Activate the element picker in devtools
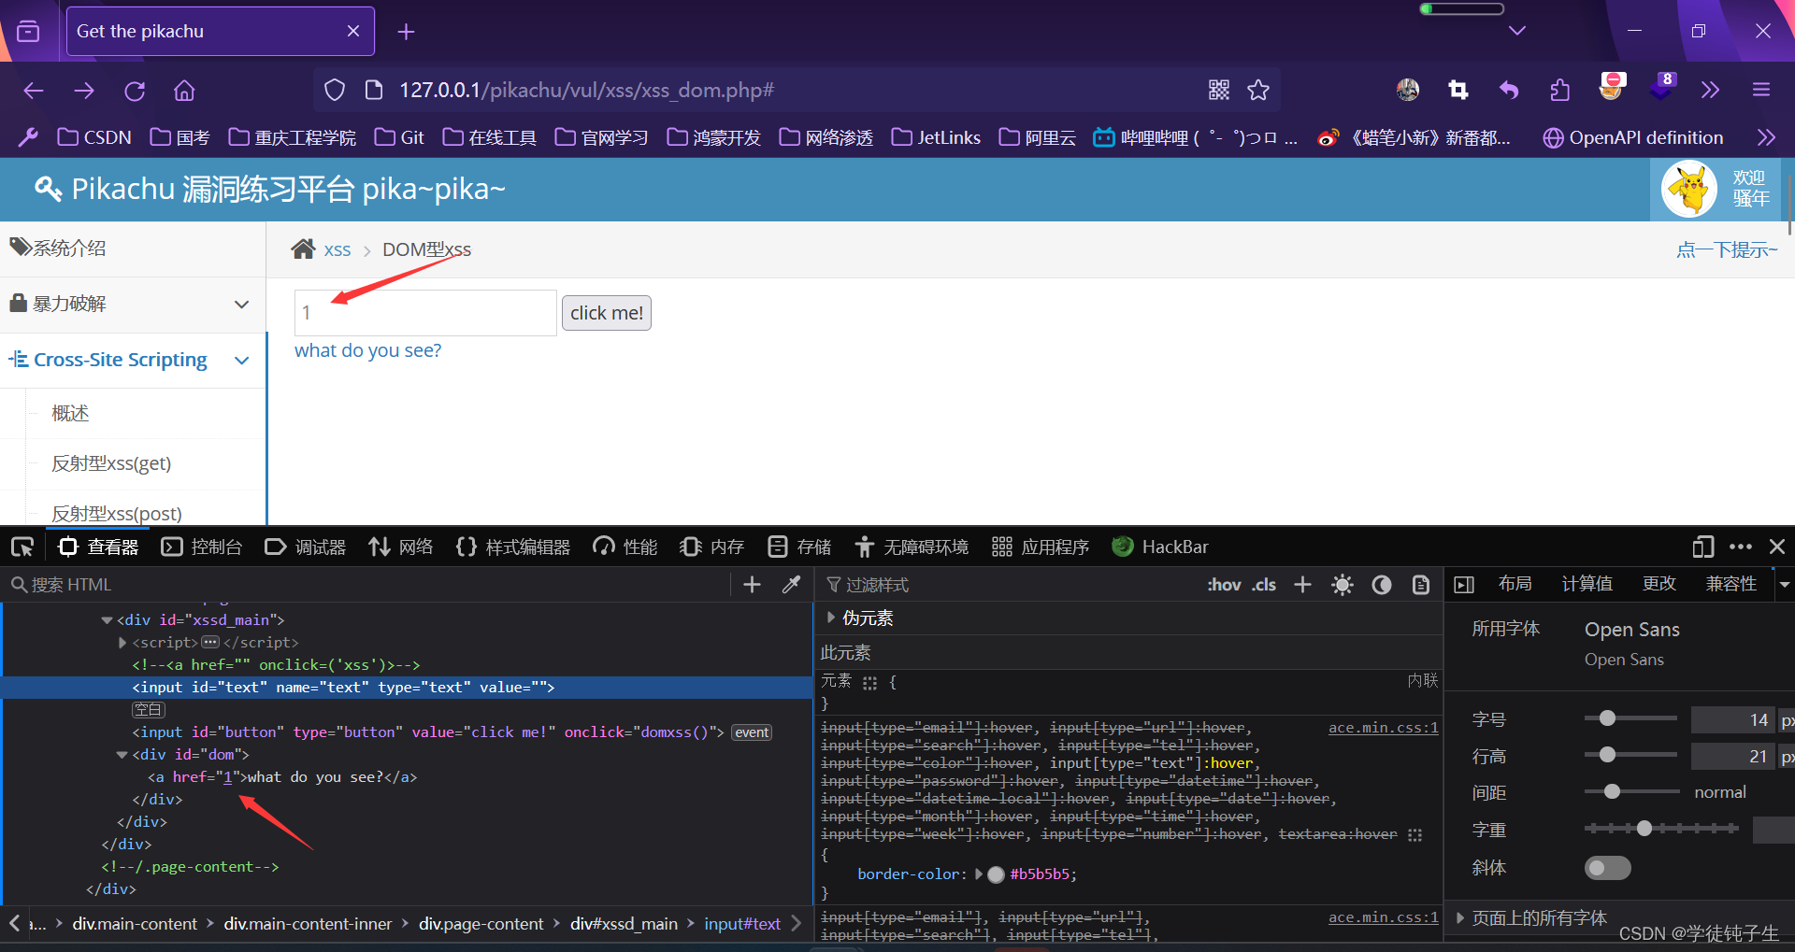1795x952 pixels. tap(22, 547)
